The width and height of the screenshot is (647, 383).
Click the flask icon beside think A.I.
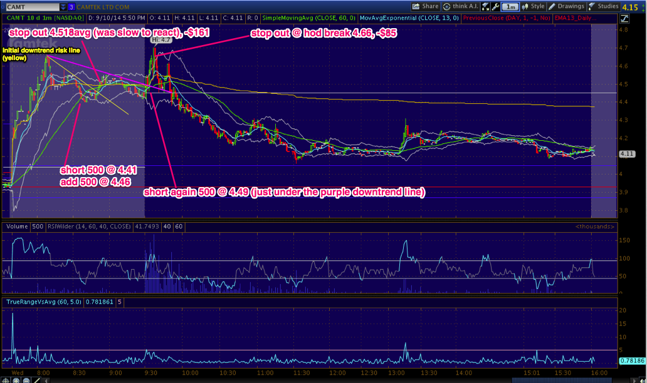click(x=485, y=6)
